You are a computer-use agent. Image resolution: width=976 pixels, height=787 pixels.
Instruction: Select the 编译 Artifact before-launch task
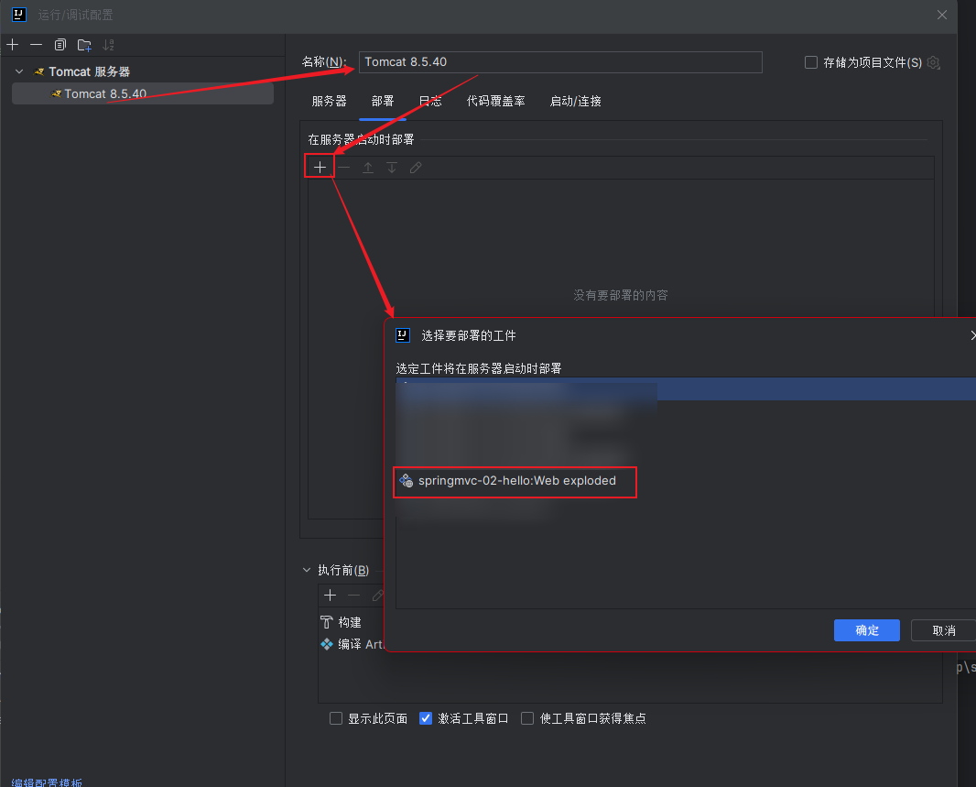coord(352,644)
